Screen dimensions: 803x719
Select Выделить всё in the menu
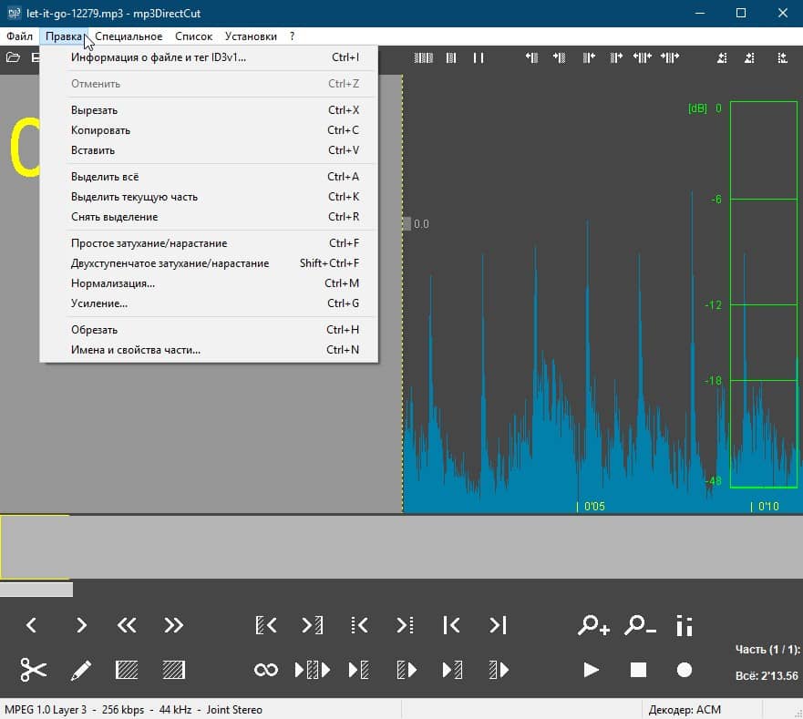[x=105, y=177]
